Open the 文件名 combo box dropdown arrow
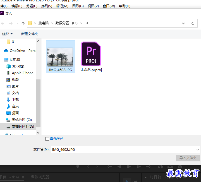The height and width of the screenshot is (182, 201). click(x=197, y=149)
